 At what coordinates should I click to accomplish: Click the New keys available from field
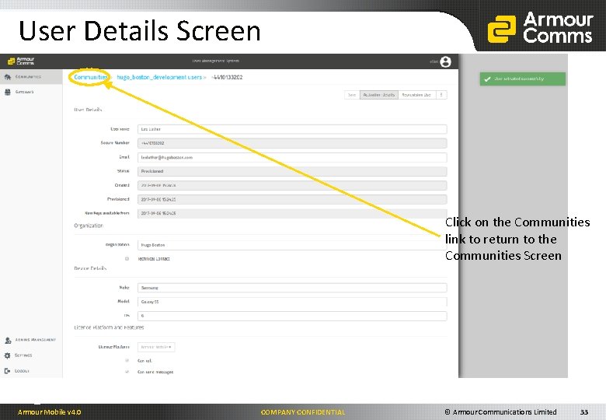pos(292,213)
